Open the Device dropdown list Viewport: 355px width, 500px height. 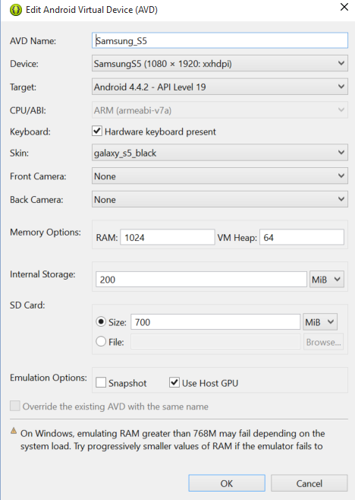tap(220, 64)
